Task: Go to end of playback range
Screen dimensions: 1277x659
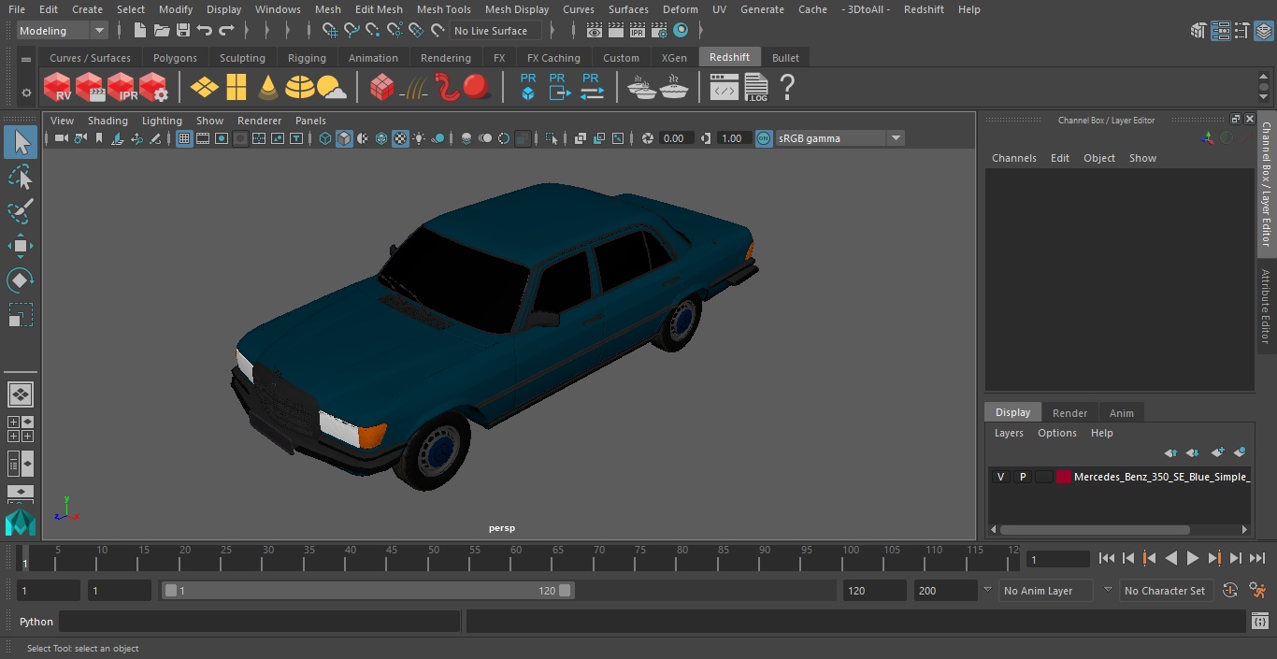Action: tap(1257, 558)
